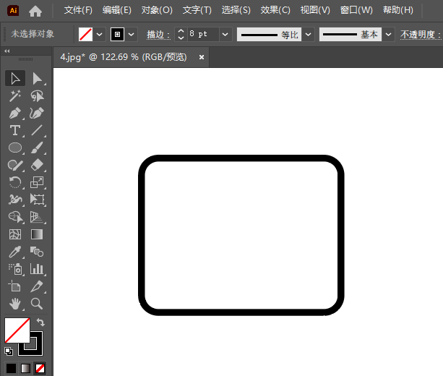Select the Perspective Grid tool
The height and width of the screenshot is (376, 443).
click(37, 217)
